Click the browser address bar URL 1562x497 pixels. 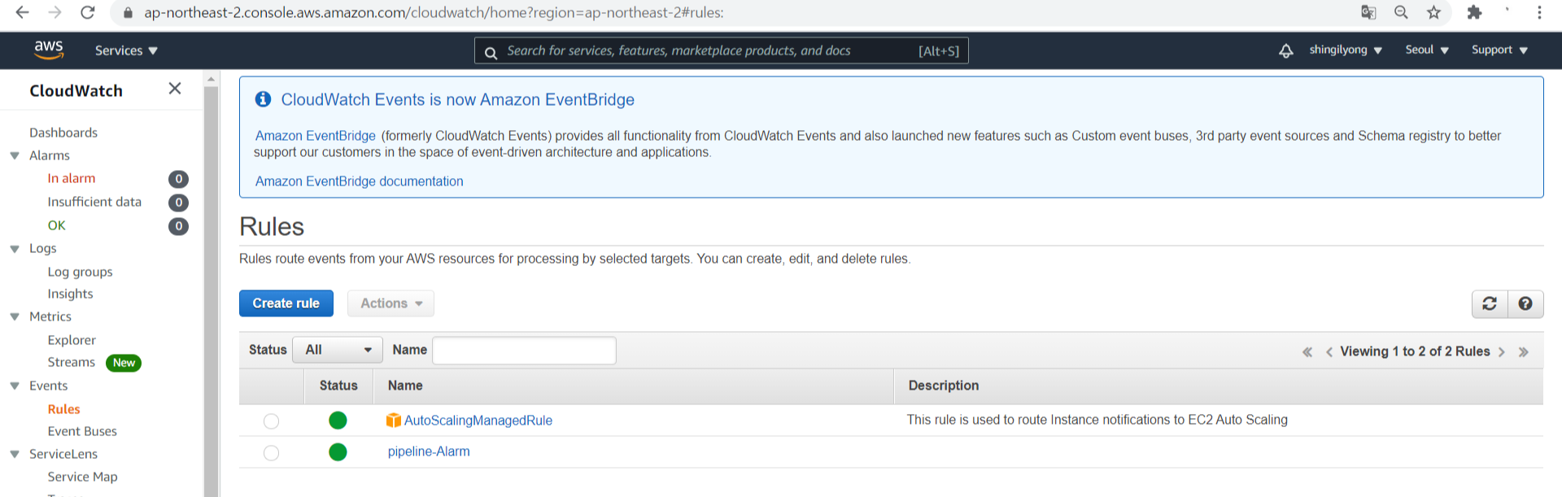434,13
